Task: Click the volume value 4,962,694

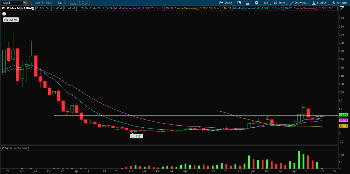Action: click(21, 148)
